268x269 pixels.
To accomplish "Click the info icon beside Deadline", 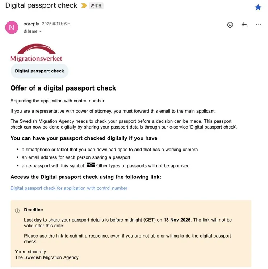I will [x=17, y=210].
